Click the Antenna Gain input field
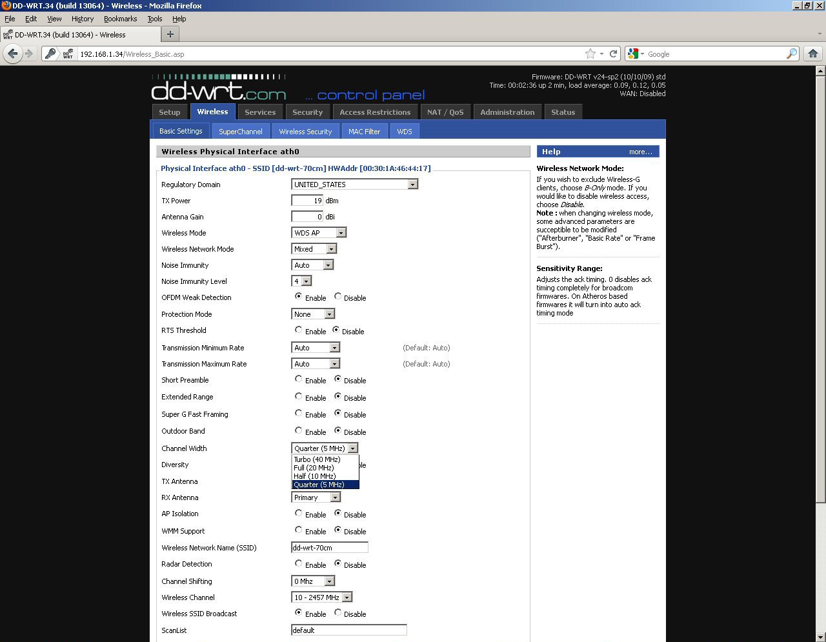Image resolution: width=826 pixels, height=642 pixels. (307, 216)
